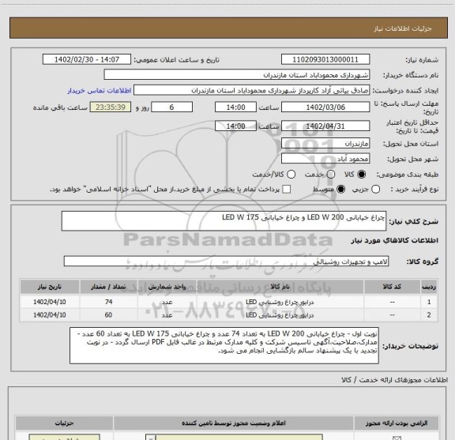The image size is (455, 440).
Task: Click the ردیف column header
Action: pos(429,287)
